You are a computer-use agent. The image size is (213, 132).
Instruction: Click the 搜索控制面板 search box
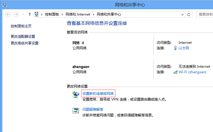coord(205,14)
